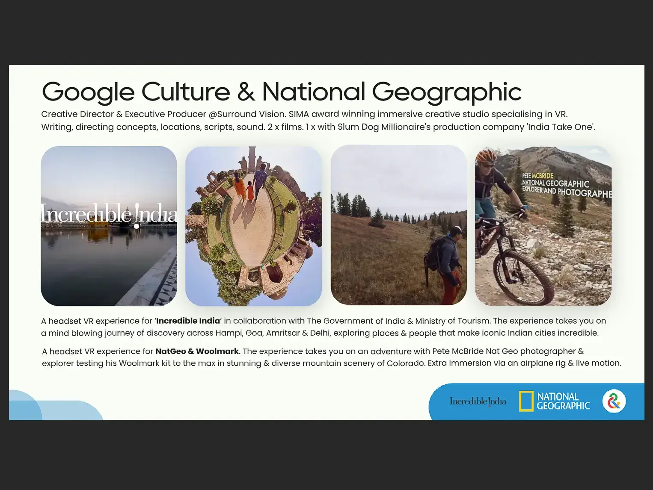Click 'Pete McBride National Geographic Explorer' caption overlay

pyautogui.click(x=567, y=185)
